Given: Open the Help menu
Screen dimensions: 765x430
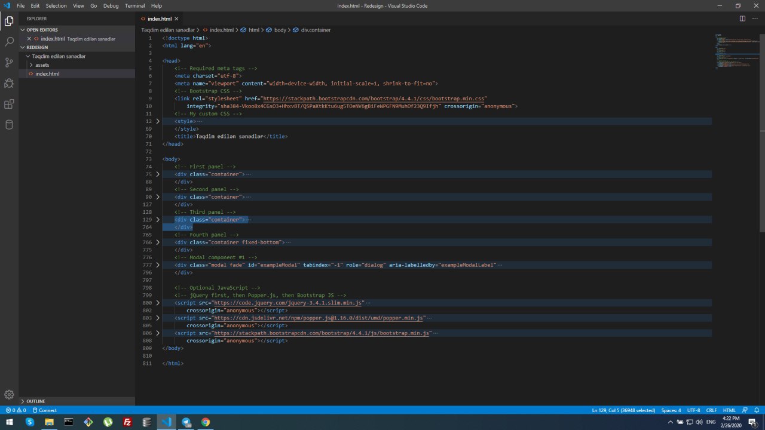Looking at the screenshot, I should click(x=157, y=5).
